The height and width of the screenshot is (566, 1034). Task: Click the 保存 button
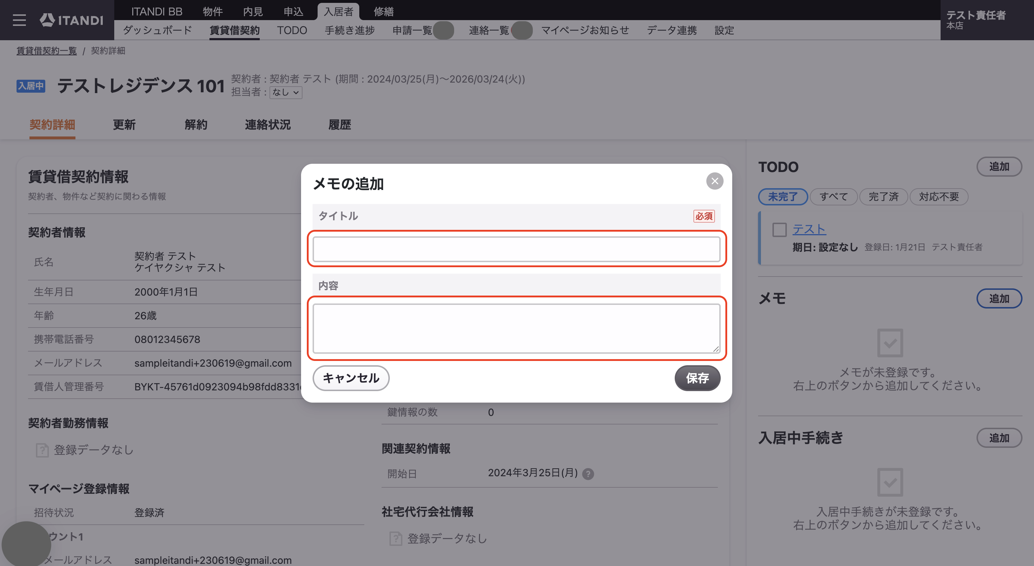tap(697, 378)
